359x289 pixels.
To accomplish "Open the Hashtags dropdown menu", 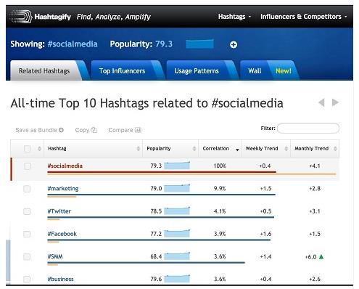I will click(x=234, y=17).
